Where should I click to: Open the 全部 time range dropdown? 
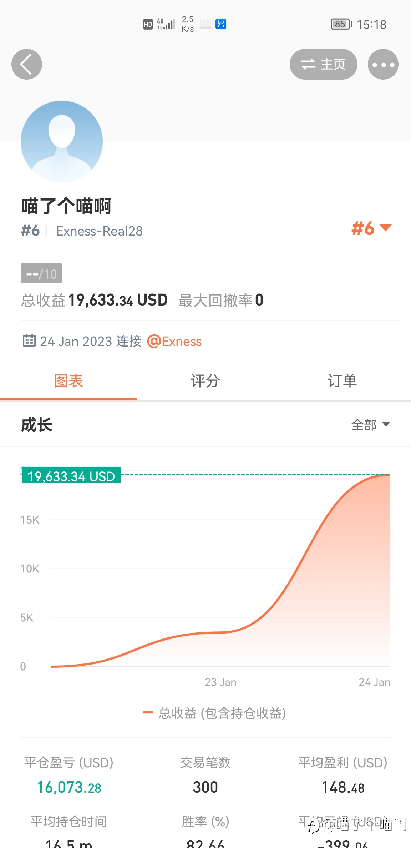(370, 425)
